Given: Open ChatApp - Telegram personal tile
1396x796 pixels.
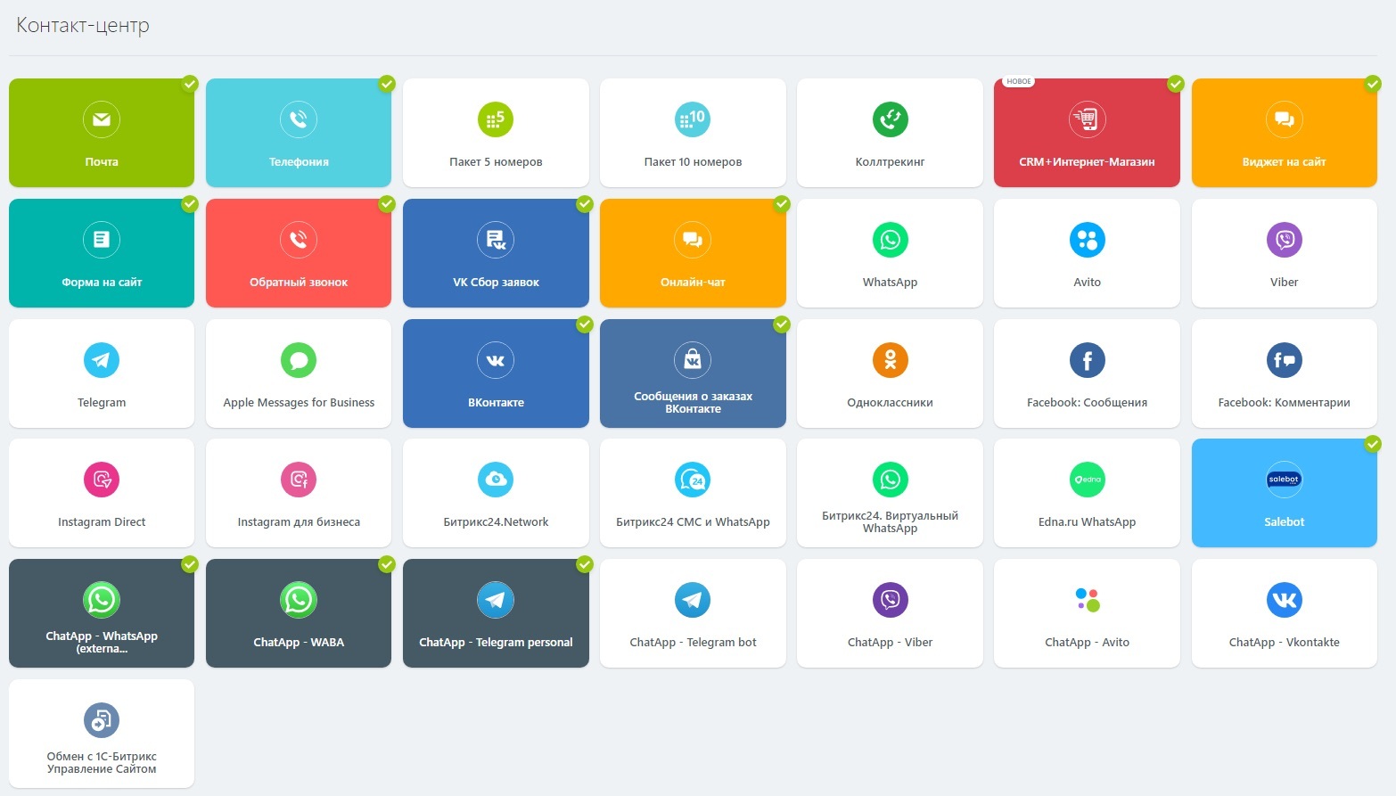Looking at the screenshot, I should pyautogui.click(x=496, y=613).
